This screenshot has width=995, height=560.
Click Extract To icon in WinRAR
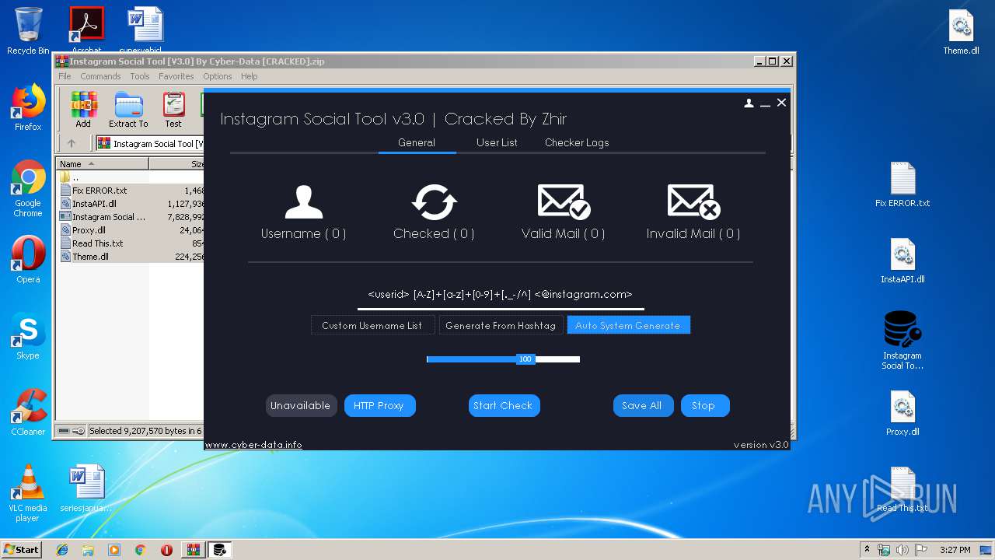pos(128,110)
